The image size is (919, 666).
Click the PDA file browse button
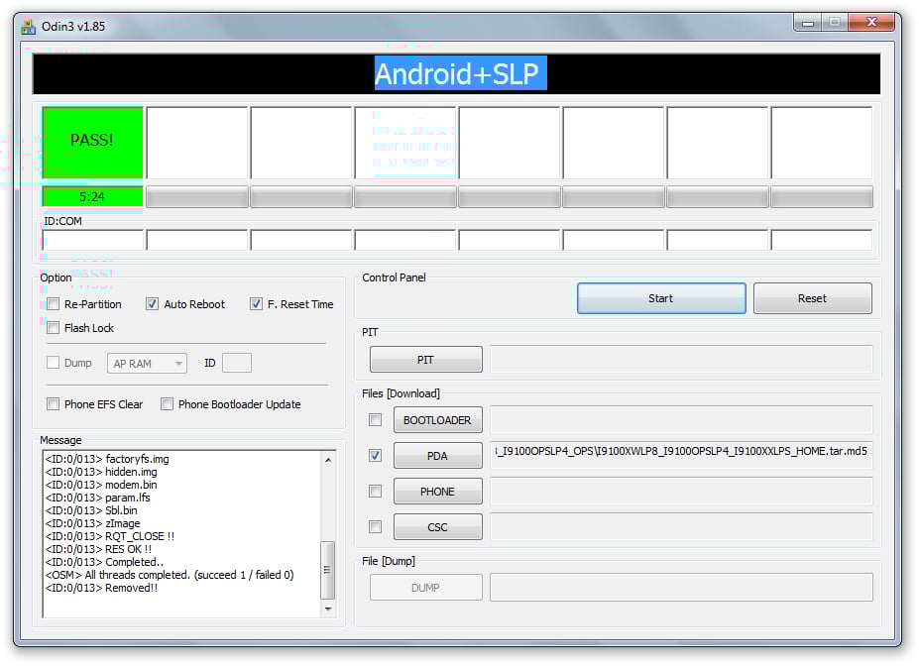click(437, 456)
